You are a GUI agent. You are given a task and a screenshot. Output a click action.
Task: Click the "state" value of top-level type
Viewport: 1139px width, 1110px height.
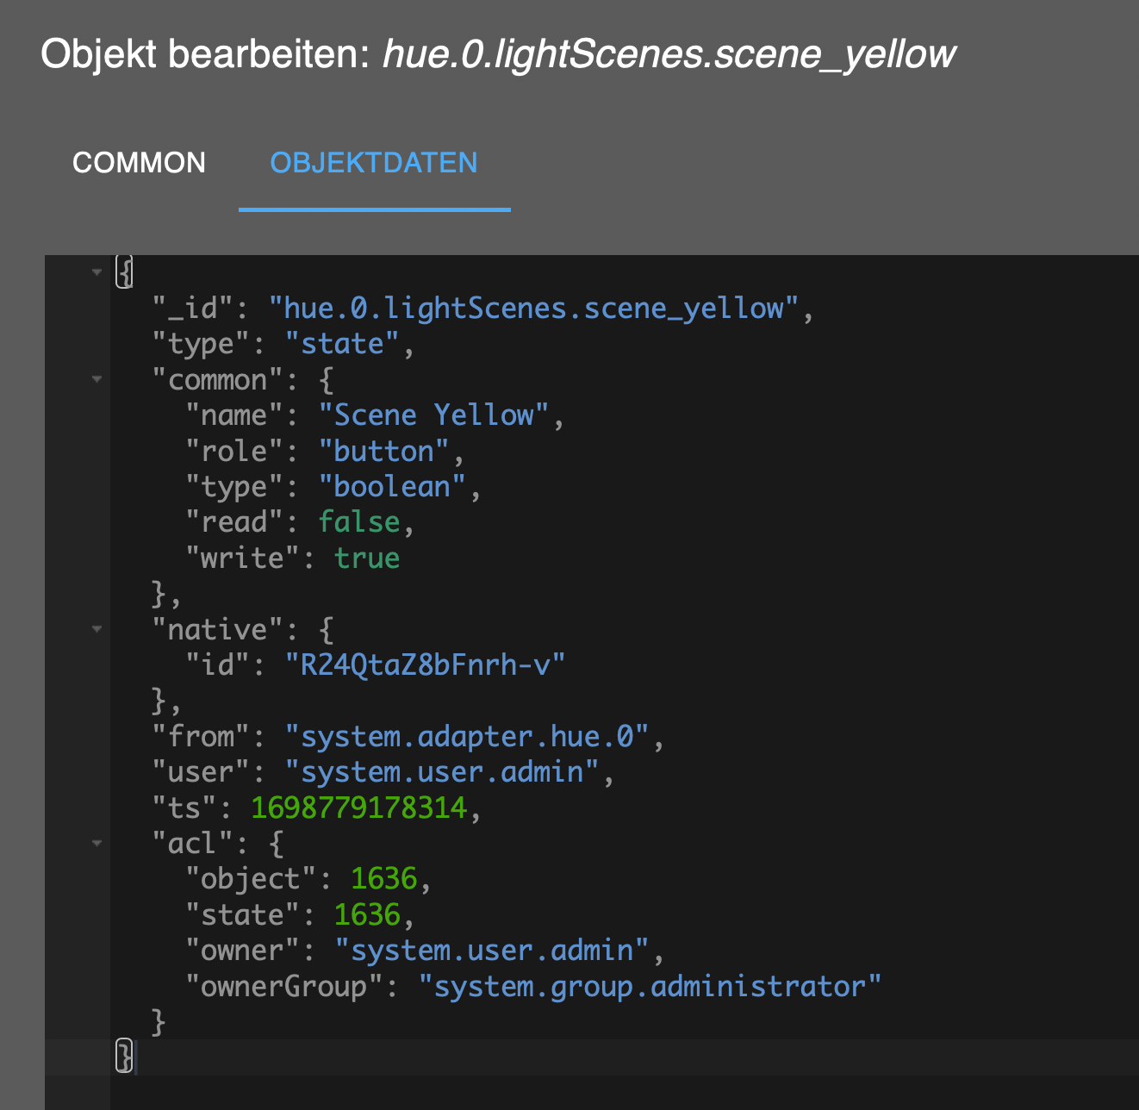(342, 344)
